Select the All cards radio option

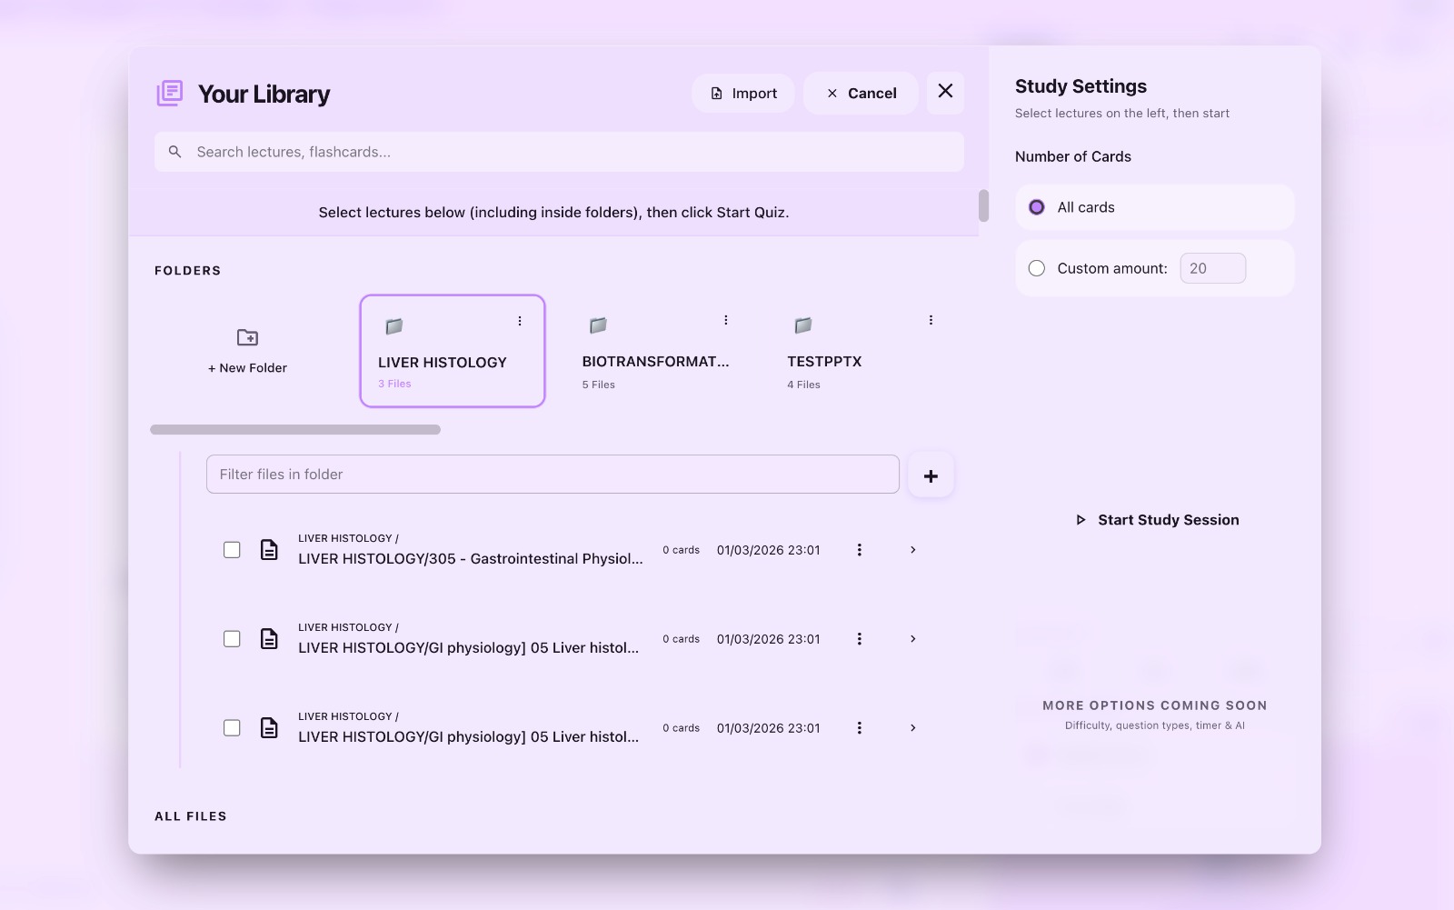(x=1037, y=207)
